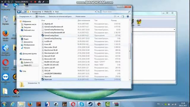The image size is (190, 107).
Task: Open the view options dropdown arrow
Action: point(118,16)
